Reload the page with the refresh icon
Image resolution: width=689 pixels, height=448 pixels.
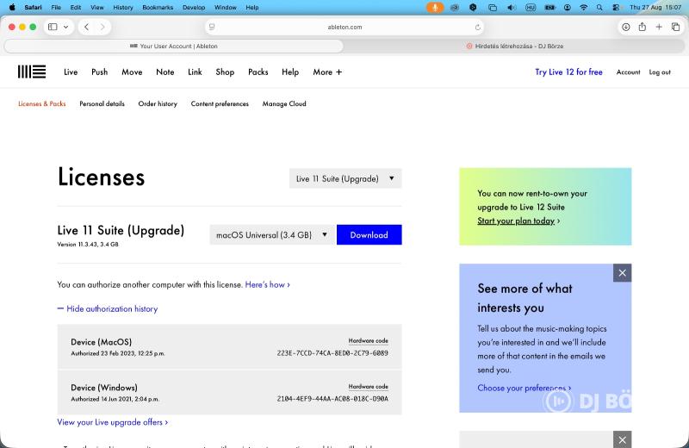[478, 28]
